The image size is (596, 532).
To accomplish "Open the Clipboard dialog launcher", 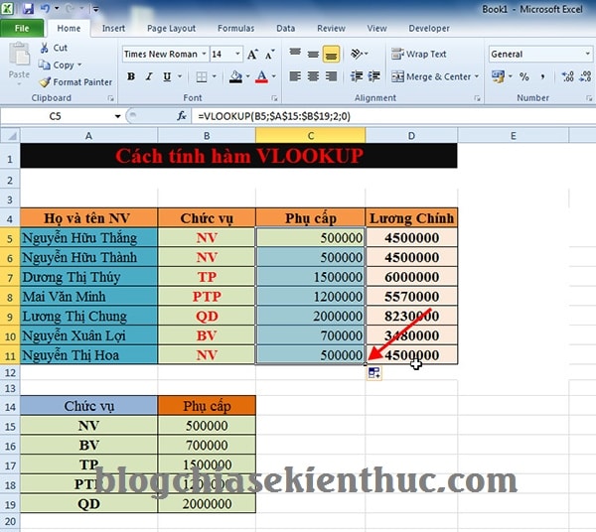I will [110, 98].
